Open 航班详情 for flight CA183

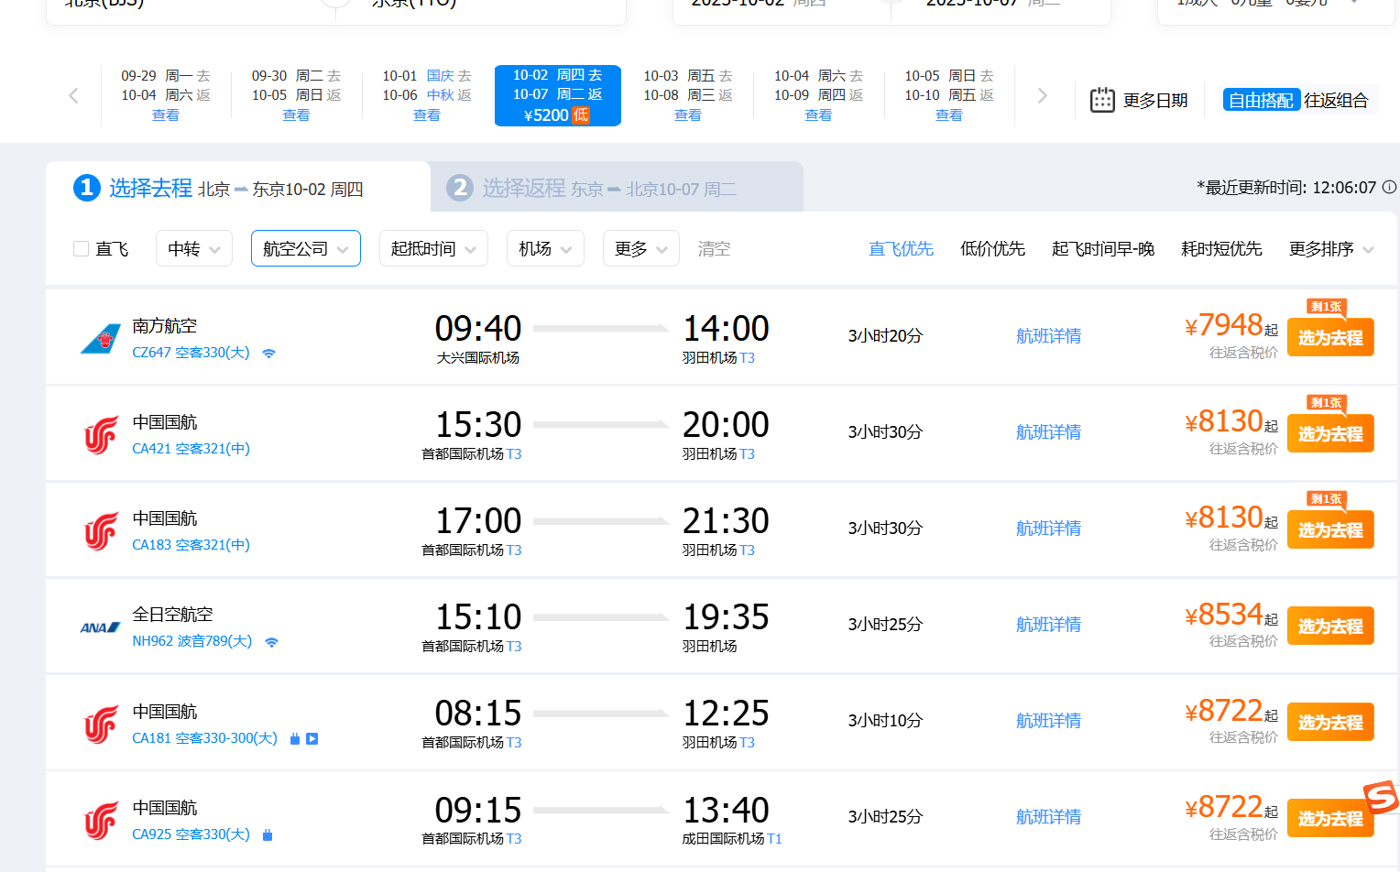point(1048,529)
